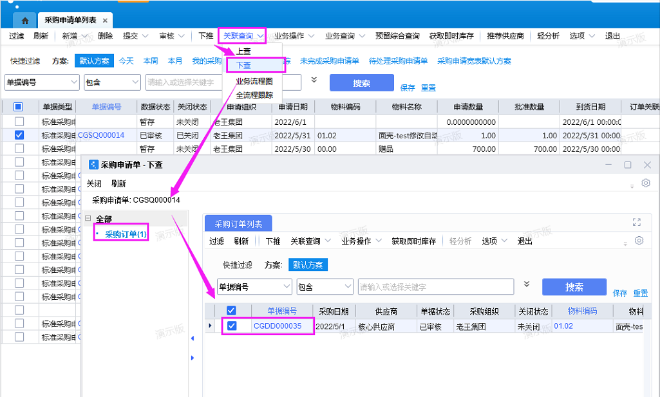Close the 采购申请单列表 tab
The width and height of the screenshot is (660, 397).
click(x=105, y=20)
